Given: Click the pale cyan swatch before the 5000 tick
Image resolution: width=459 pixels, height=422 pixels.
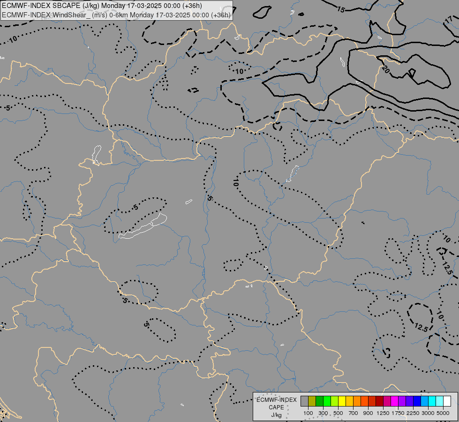Looking at the screenshot, I should pos(440,401).
